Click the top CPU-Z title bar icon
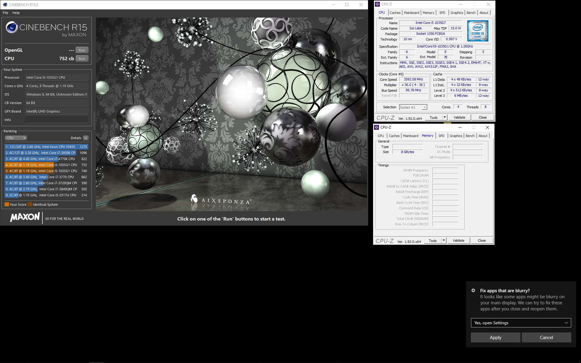Screen dimensions: 581x363 [x=377, y=4]
